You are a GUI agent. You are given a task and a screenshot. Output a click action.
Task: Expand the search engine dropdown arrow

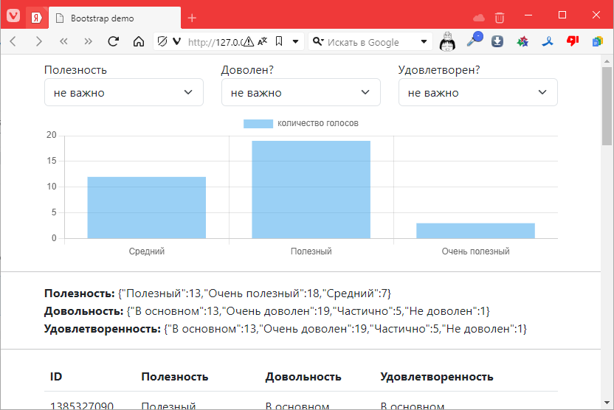click(x=424, y=42)
